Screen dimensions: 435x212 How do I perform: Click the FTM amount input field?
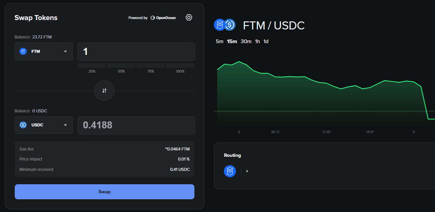(136, 51)
